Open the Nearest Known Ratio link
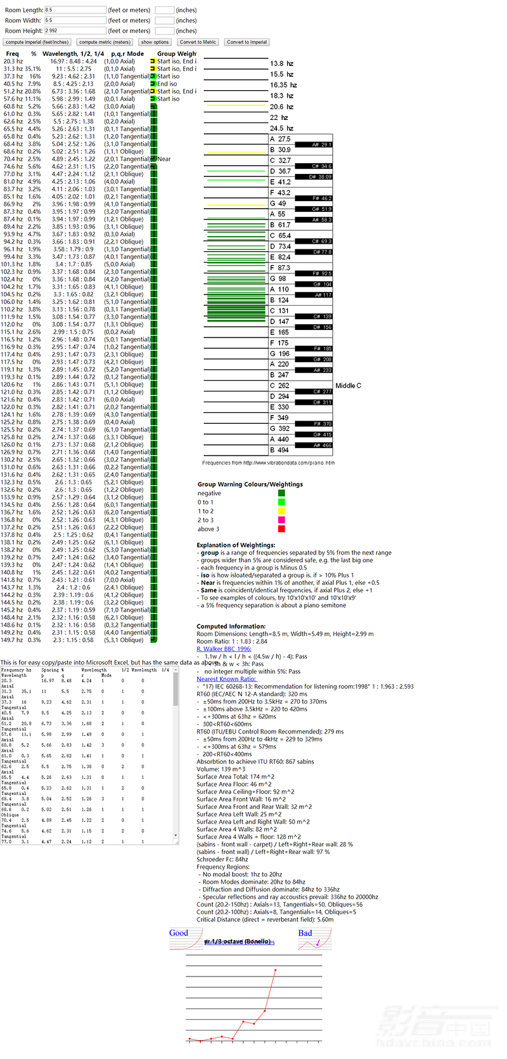This screenshot has height=1059, width=507. pyautogui.click(x=226, y=679)
